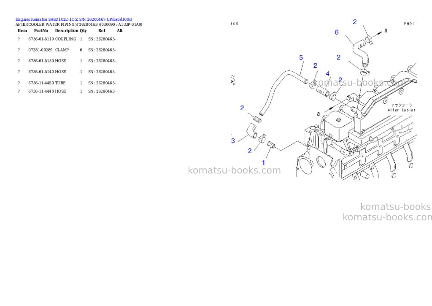Click the SN: 26280463- ref in COUPLING row
This screenshot has height=306, width=432.
[102, 39]
